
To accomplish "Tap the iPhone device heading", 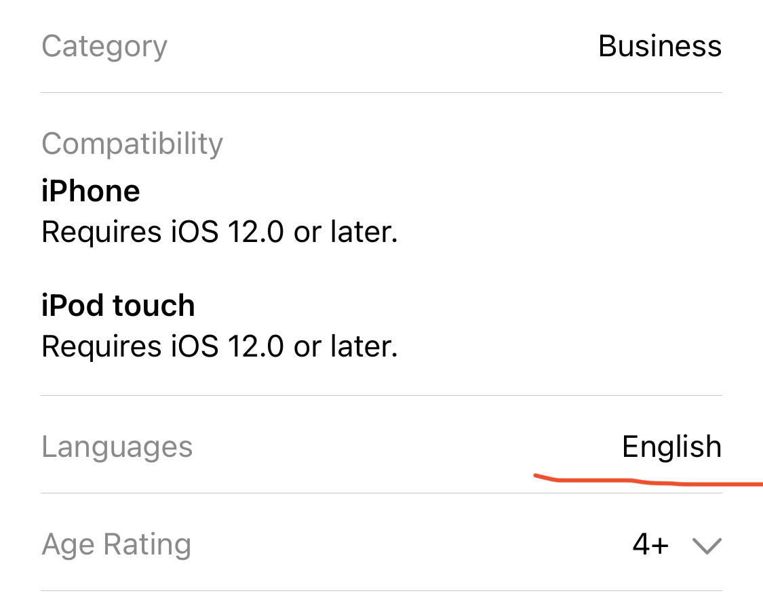I will pos(90,191).
